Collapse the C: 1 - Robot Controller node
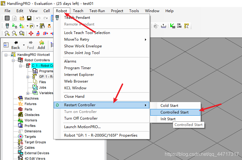 21,66
